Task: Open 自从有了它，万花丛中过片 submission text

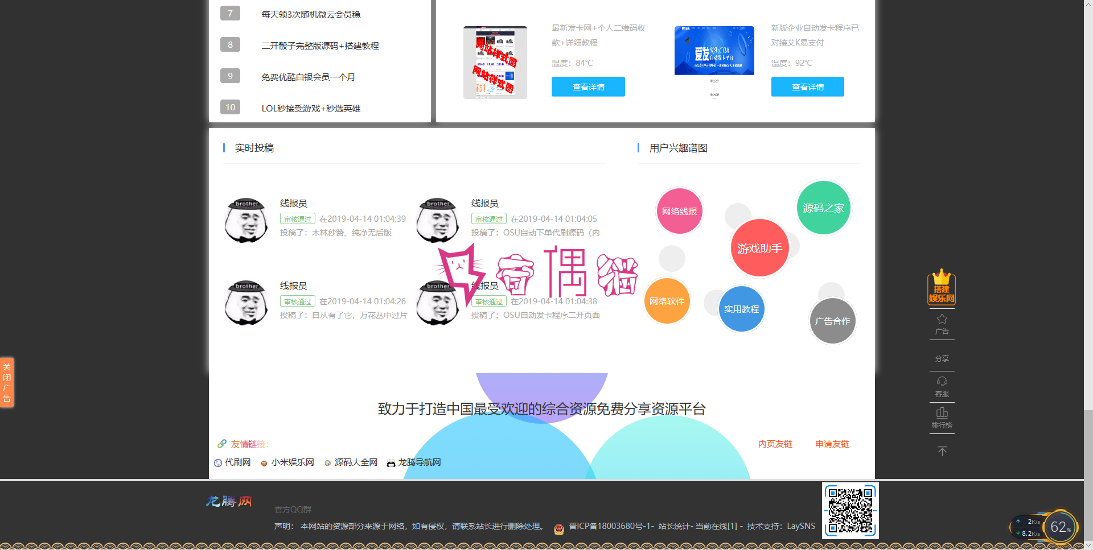Action: click(360, 315)
